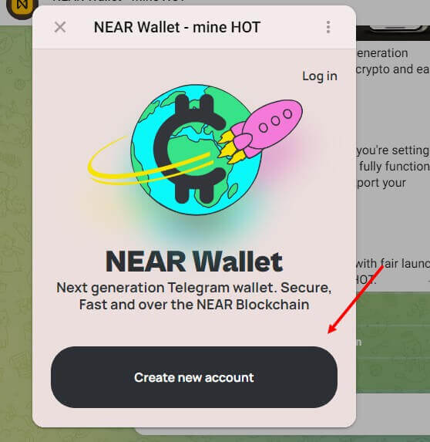The width and height of the screenshot is (430, 442).
Task: Open the three-dot options menu
Action: [328, 27]
